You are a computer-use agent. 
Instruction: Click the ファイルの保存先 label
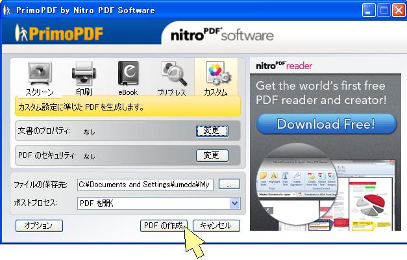click(x=40, y=185)
